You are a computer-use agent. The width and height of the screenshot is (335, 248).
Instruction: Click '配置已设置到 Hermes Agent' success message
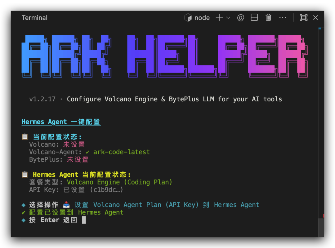point(76,213)
